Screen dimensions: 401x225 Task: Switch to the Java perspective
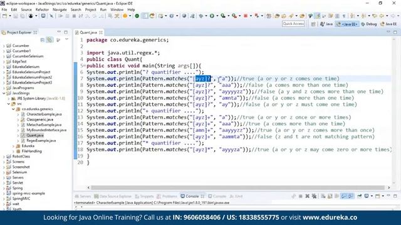coord(326,24)
